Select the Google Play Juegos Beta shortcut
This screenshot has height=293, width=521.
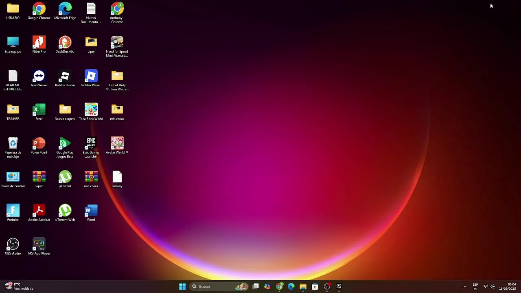(65, 148)
